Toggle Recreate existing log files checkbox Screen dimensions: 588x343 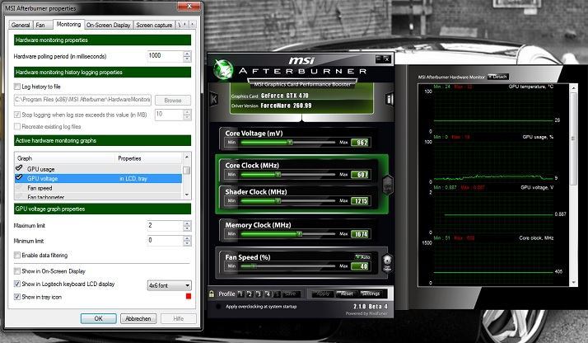point(16,126)
